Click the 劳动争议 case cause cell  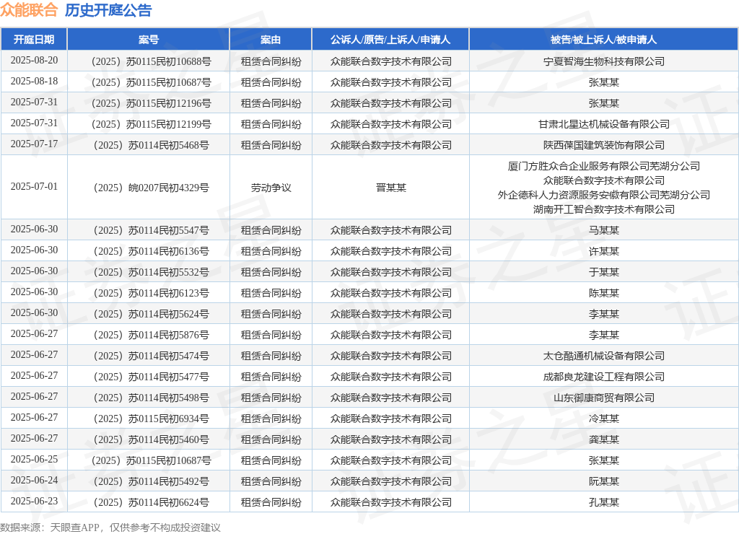pos(271,188)
